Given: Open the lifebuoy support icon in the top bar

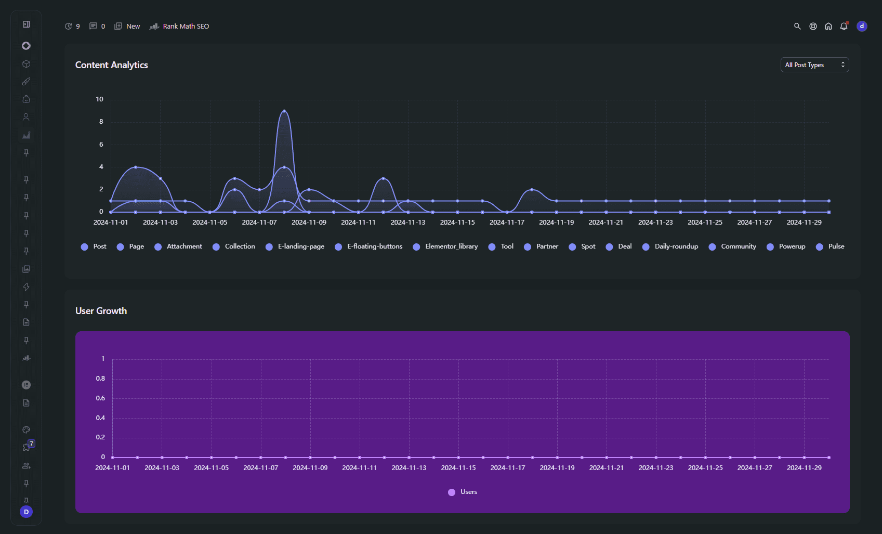Looking at the screenshot, I should coord(813,26).
